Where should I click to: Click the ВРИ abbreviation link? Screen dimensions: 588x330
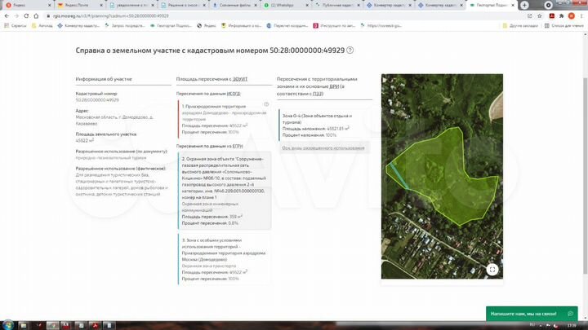[x=334, y=86]
